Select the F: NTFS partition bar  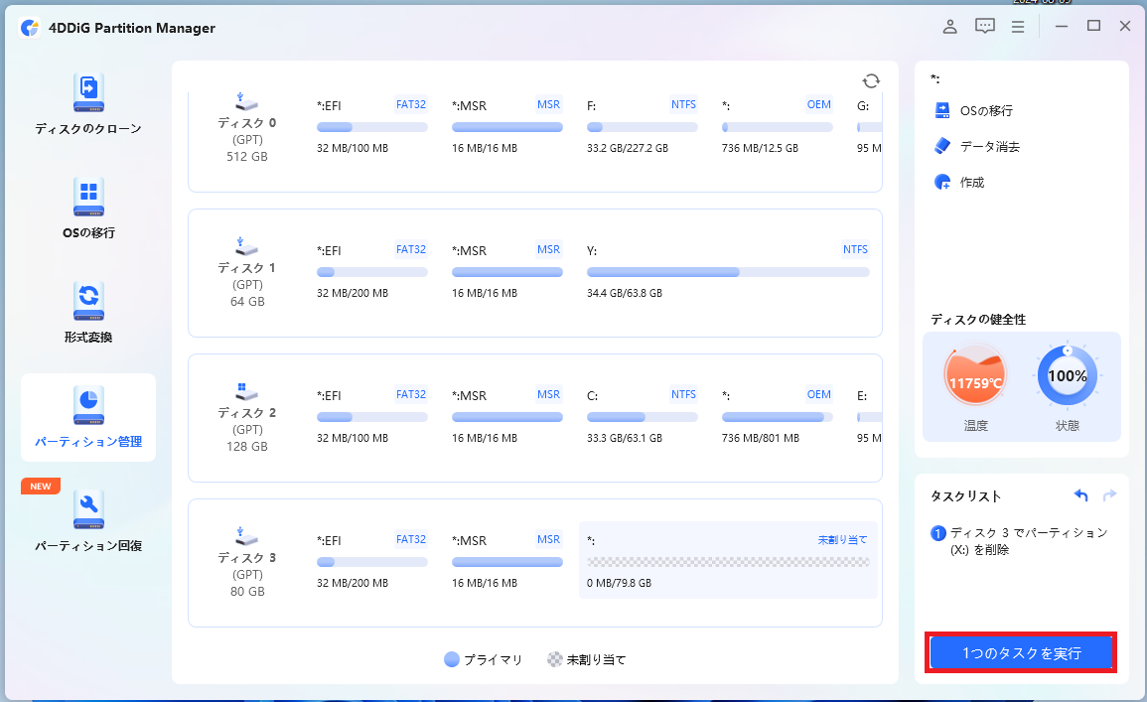point(643,127)
